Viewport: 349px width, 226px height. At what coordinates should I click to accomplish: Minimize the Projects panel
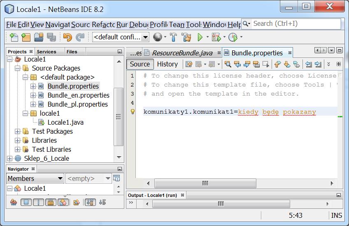(120, 51)
